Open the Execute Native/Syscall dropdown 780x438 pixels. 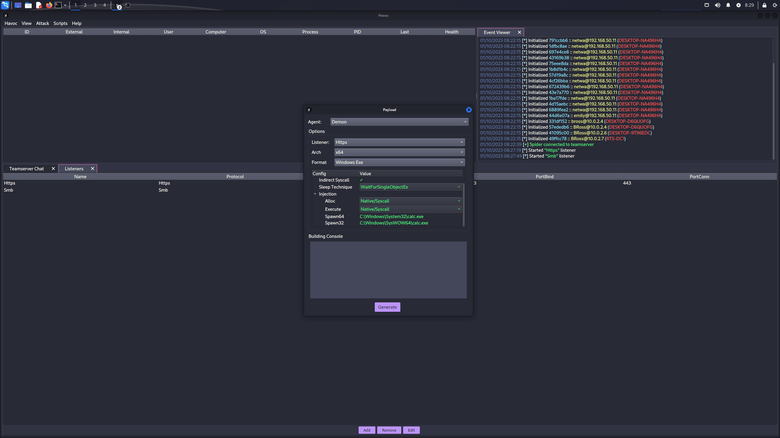pos(410,209)
